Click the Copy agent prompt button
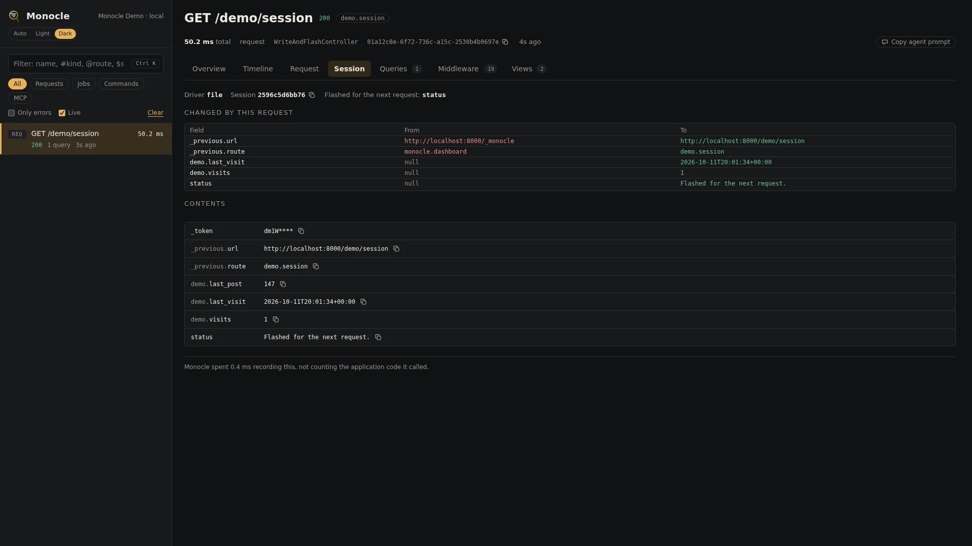 [915, 42]
